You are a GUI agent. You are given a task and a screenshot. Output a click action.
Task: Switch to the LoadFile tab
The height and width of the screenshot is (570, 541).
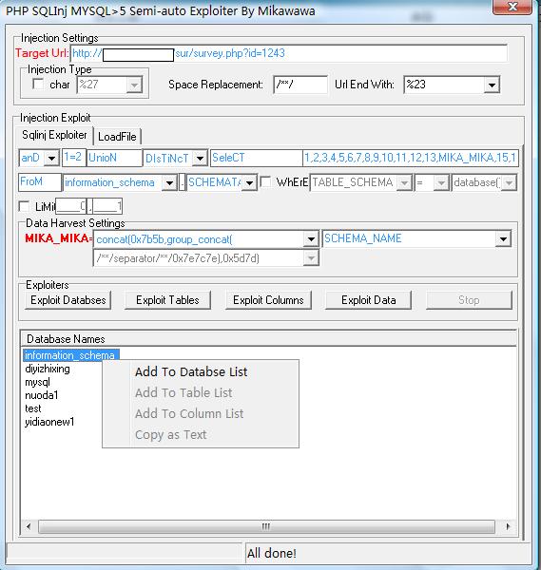coord(117,137)
